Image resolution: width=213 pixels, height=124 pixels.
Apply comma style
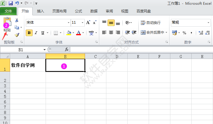pos(191,33)
